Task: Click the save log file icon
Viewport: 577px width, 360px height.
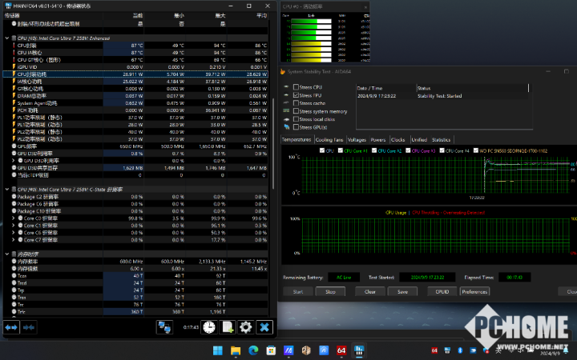Action: coord(228,327)
